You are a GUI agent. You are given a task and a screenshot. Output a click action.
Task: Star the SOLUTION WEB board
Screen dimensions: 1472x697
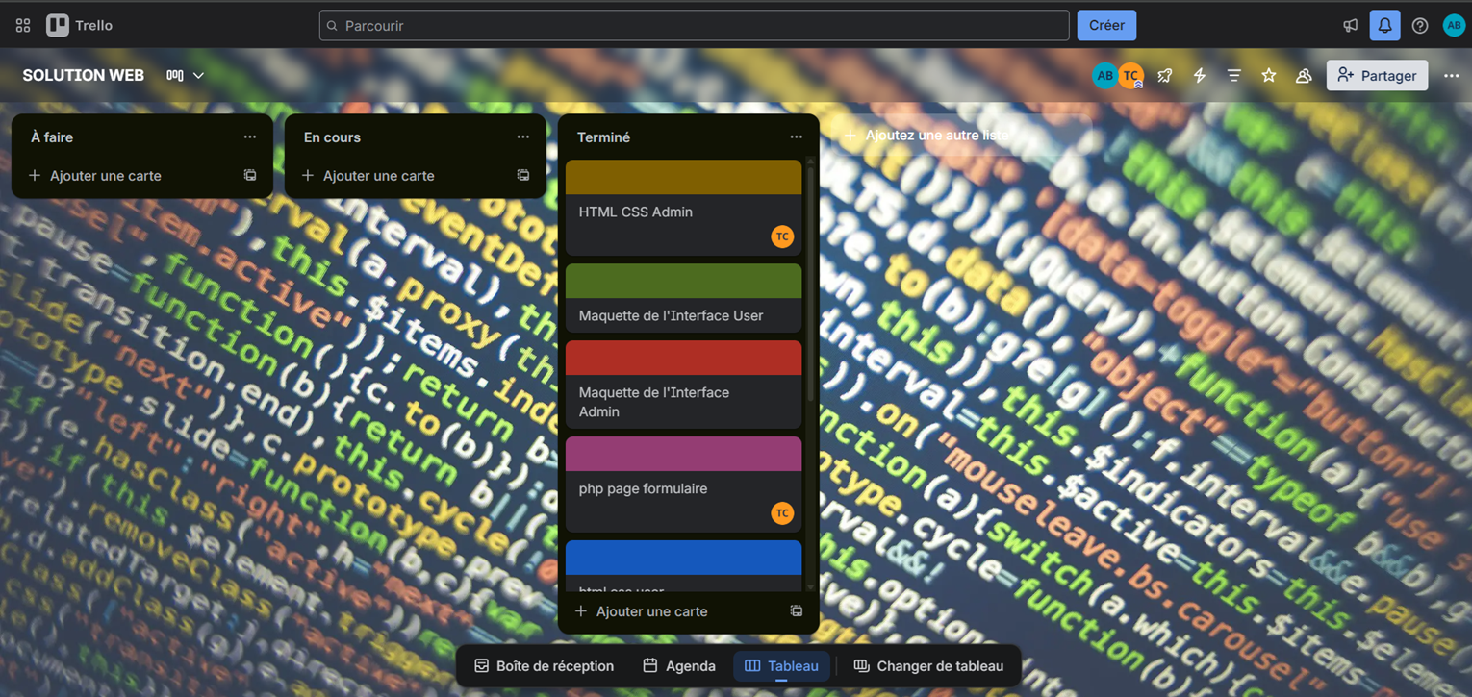[x=1269, y=75]
